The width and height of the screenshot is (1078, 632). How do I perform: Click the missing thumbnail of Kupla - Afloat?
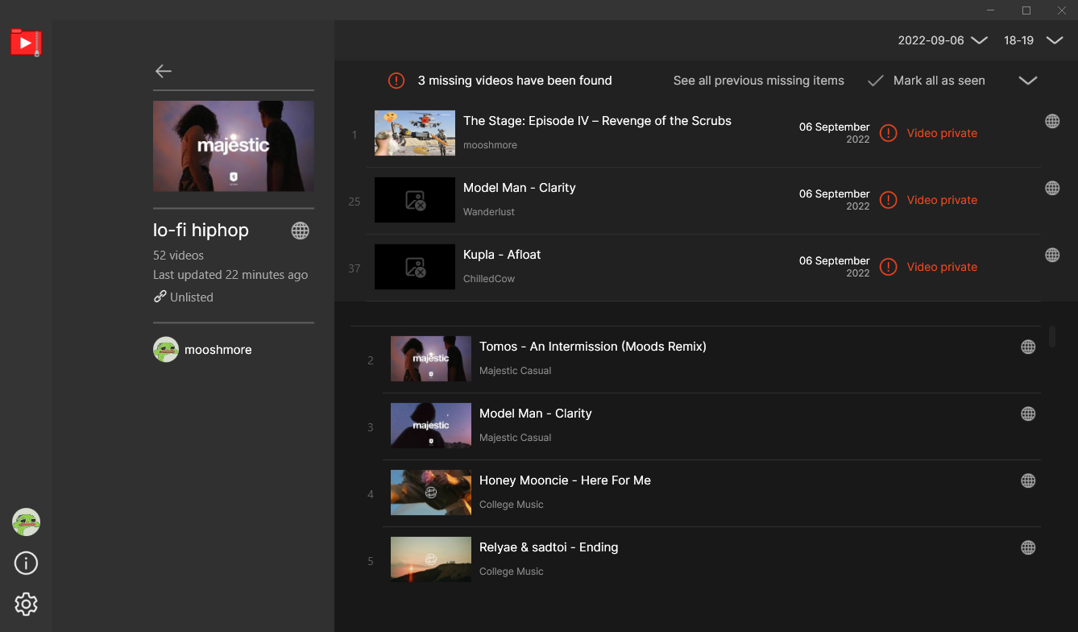[415, 267]
